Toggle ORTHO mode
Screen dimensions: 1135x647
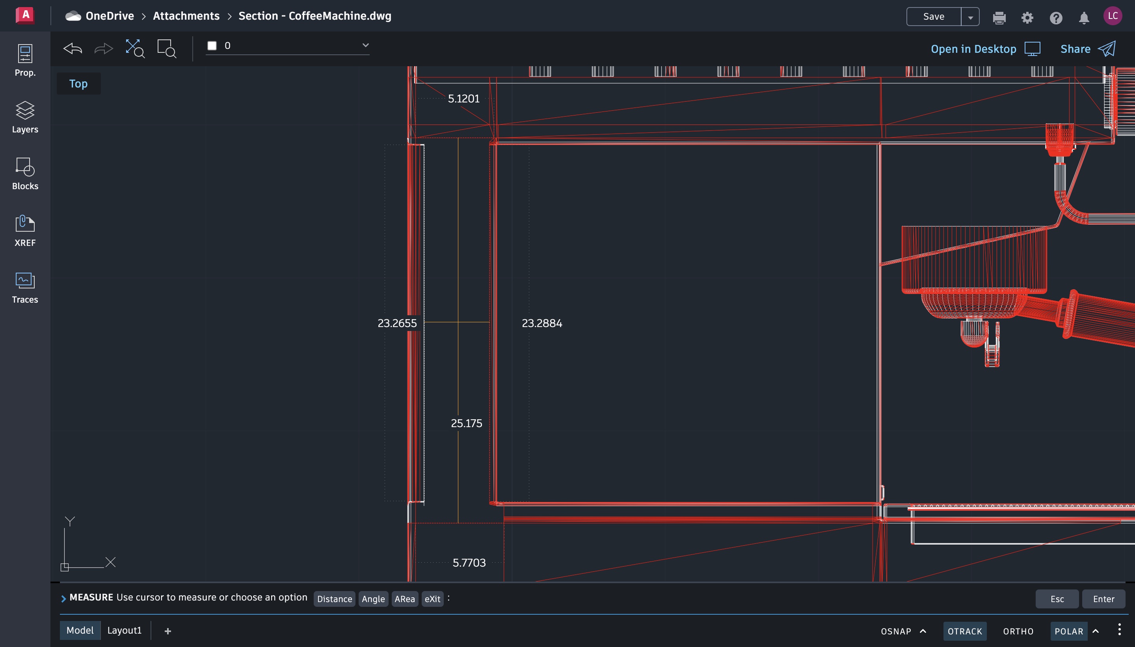coord(1018,631)
